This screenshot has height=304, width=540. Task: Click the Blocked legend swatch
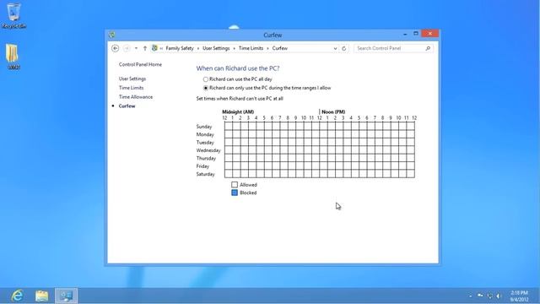coord(235,193)
